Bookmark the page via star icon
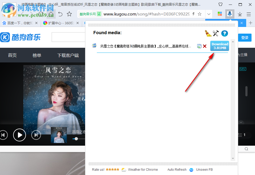The image size is (255, 175). click(x=200, y=14)
